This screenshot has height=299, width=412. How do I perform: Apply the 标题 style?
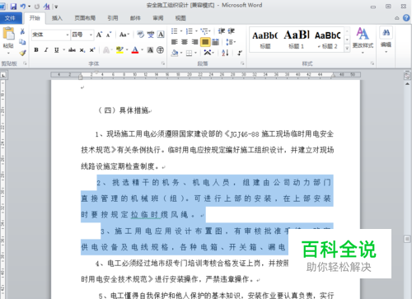[265, 40]
